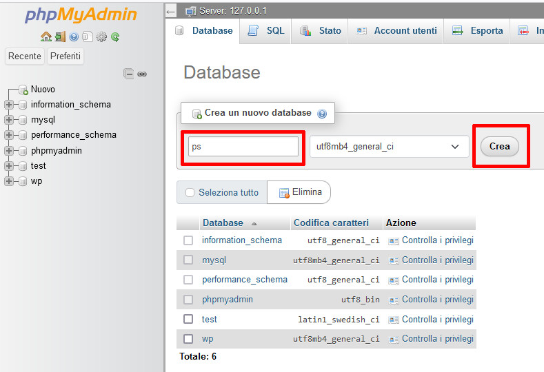Check the test database row checkbox
This screenshot has height=372, width=544.
tap(188, 319)
